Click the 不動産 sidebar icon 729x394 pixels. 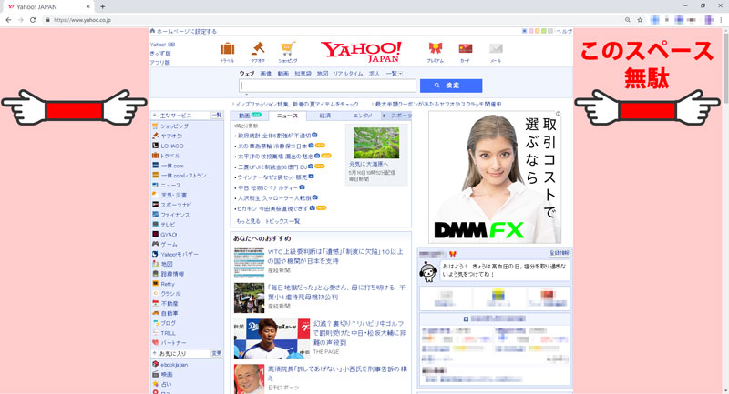pos(155,304)
